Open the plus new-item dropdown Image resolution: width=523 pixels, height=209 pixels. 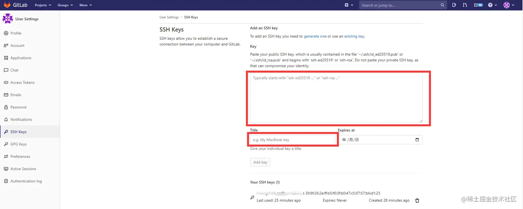pyautogui.click(x=349, y=5)
